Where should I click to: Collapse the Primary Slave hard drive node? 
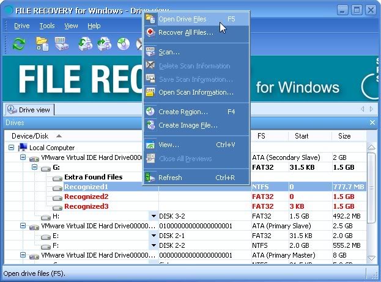(23, 226)
